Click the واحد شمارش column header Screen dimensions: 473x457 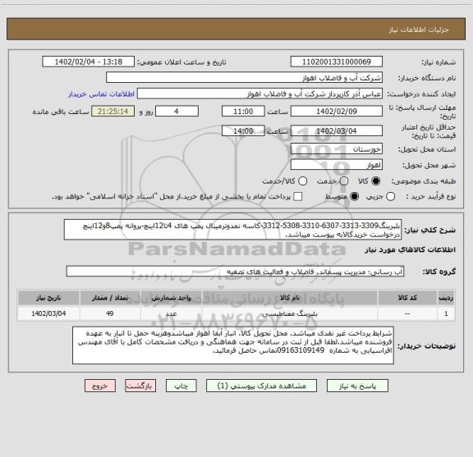[171, 298]
